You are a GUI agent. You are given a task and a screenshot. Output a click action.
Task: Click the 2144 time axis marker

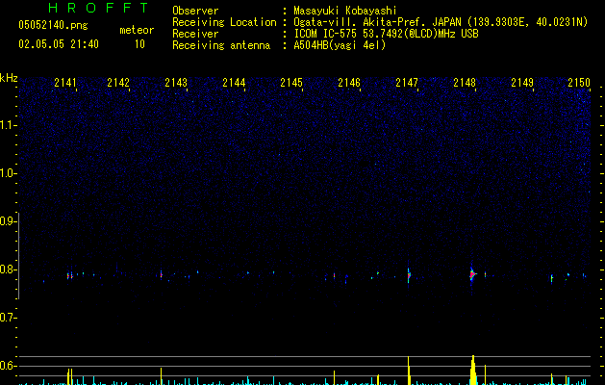click(234, 82)
